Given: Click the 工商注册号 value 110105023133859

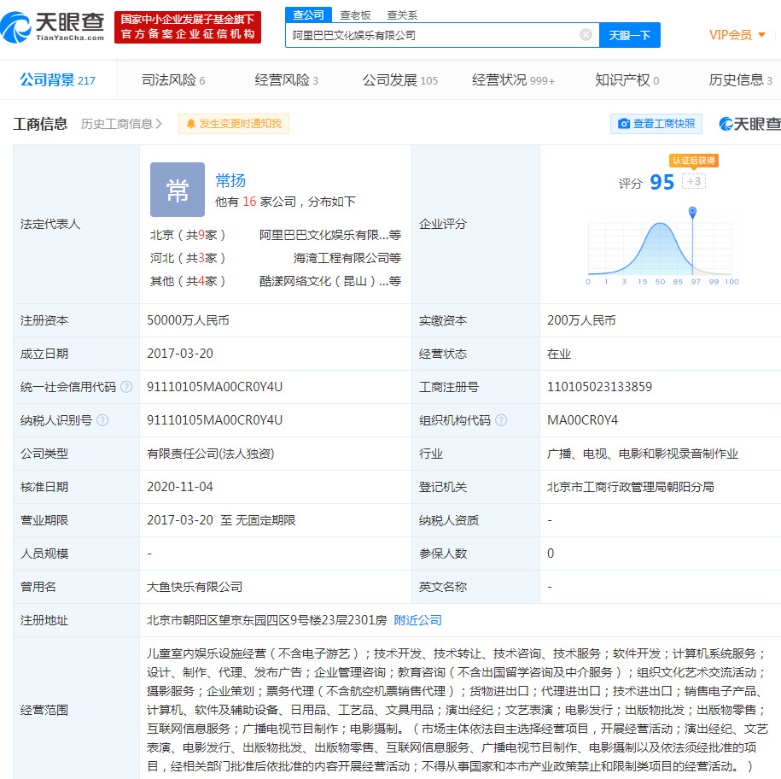Looking at the screenshot, I should tap(600, 387).
